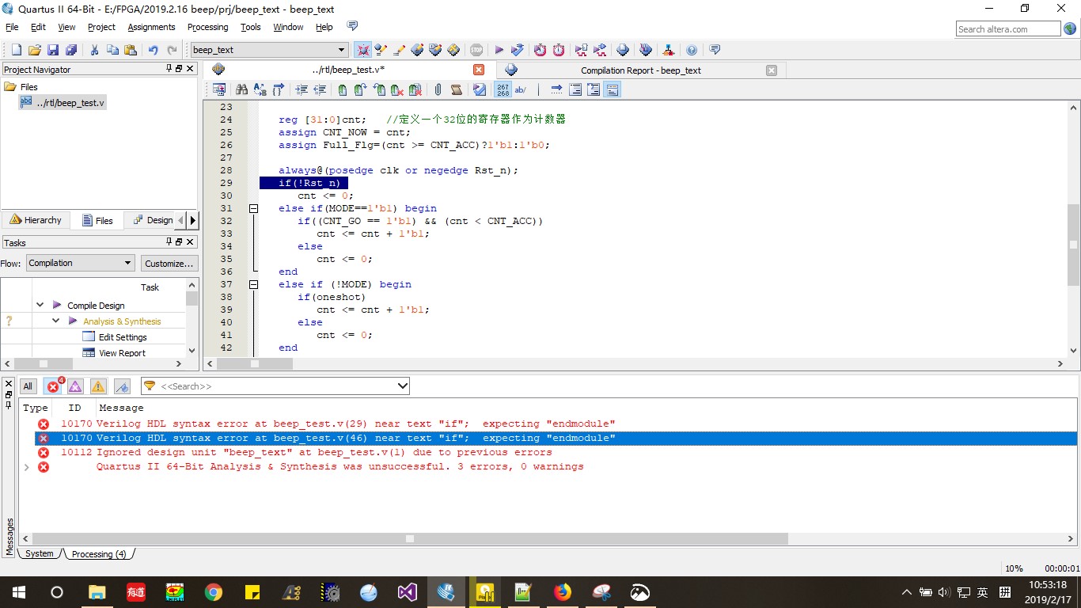Toggle the Critical Warning purple triangle filter
This screenshot has width=1081, height=608.
click(75, 386)
